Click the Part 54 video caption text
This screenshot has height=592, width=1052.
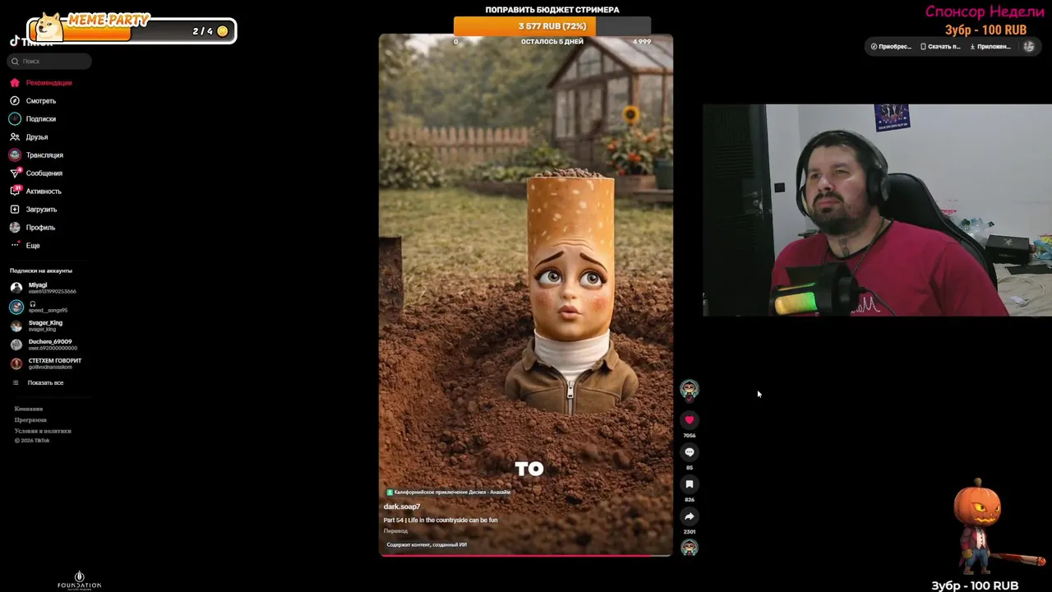point(441,520)
